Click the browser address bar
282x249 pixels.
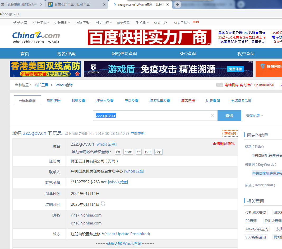click(141, 14)
